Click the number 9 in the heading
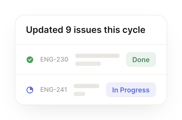Screen dimensions: 182x120 pos(69,30)
